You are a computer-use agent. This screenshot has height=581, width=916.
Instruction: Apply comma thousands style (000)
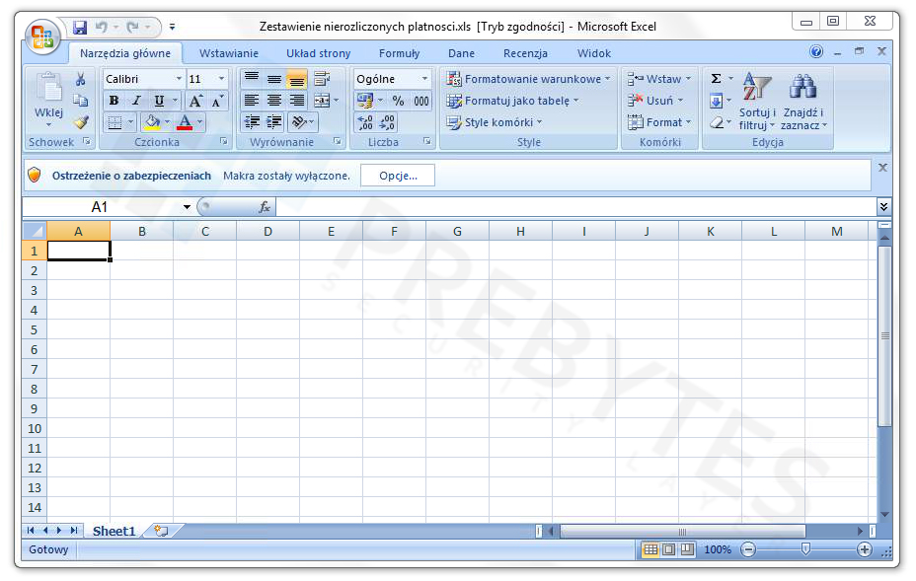(x=421, y=101)
